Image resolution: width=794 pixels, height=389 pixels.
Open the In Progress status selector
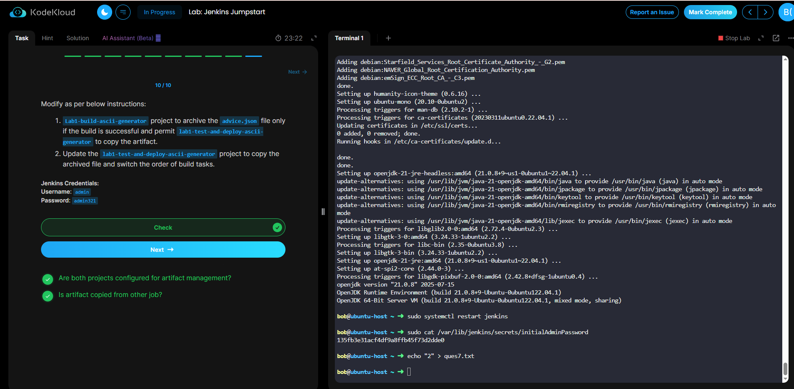click(x=159, y=12)
